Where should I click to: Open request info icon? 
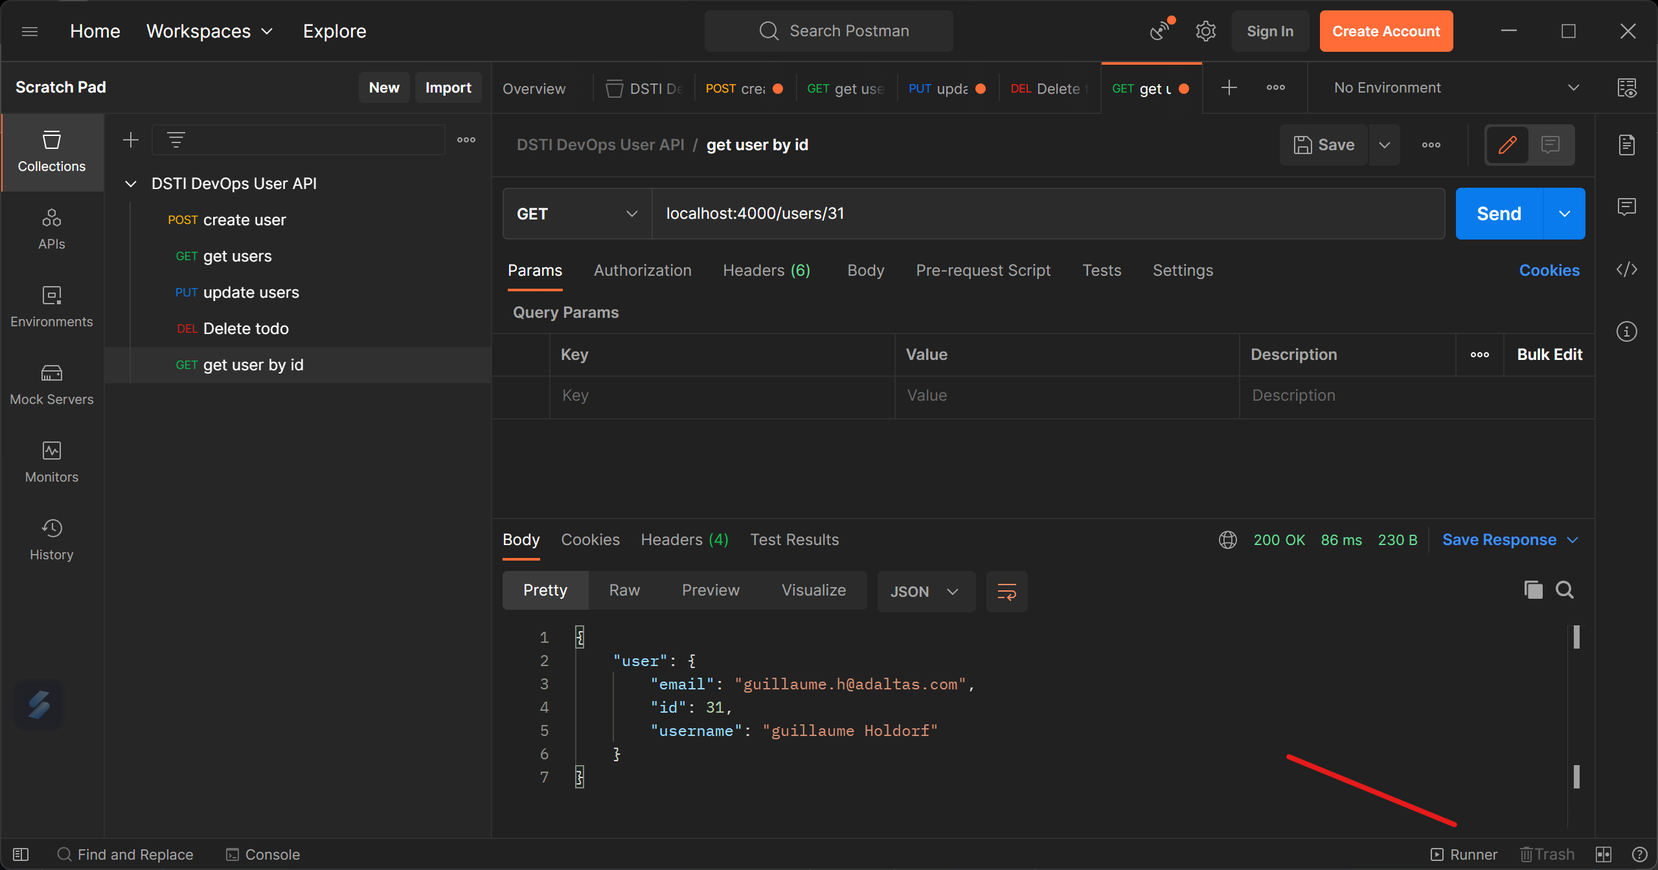1627,331
